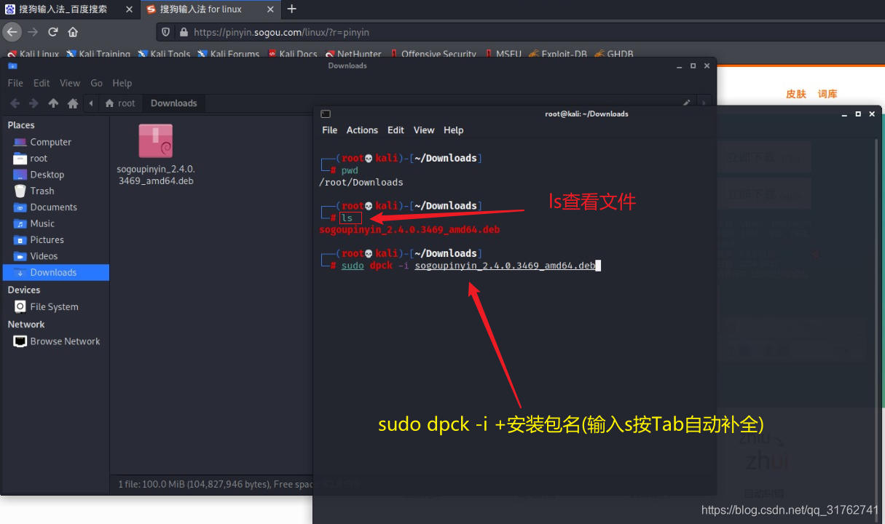Open Kali Training bookmark
This screenshot has height=524, width=885.
(98, 55)
